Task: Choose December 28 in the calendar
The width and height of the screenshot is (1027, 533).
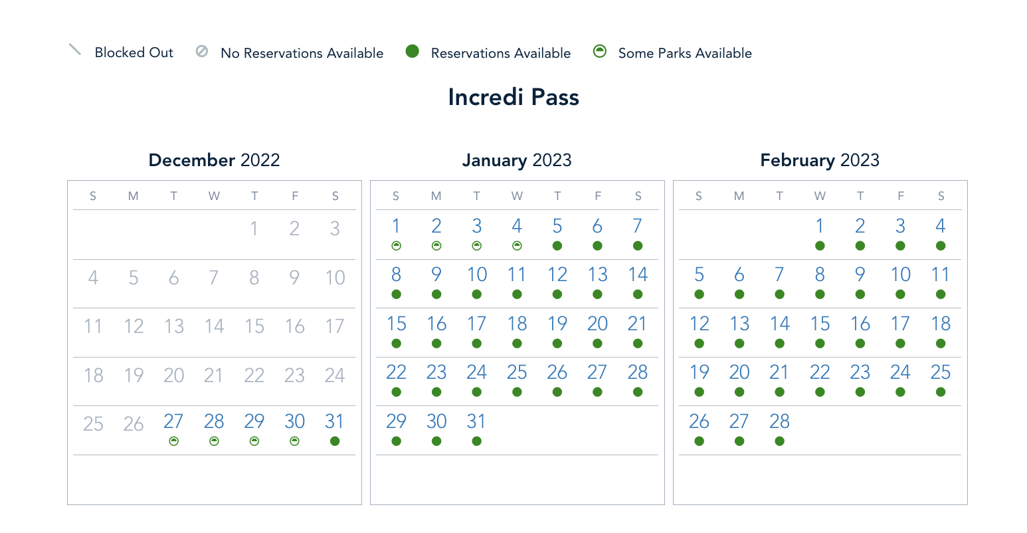Action: pos(214,421)
